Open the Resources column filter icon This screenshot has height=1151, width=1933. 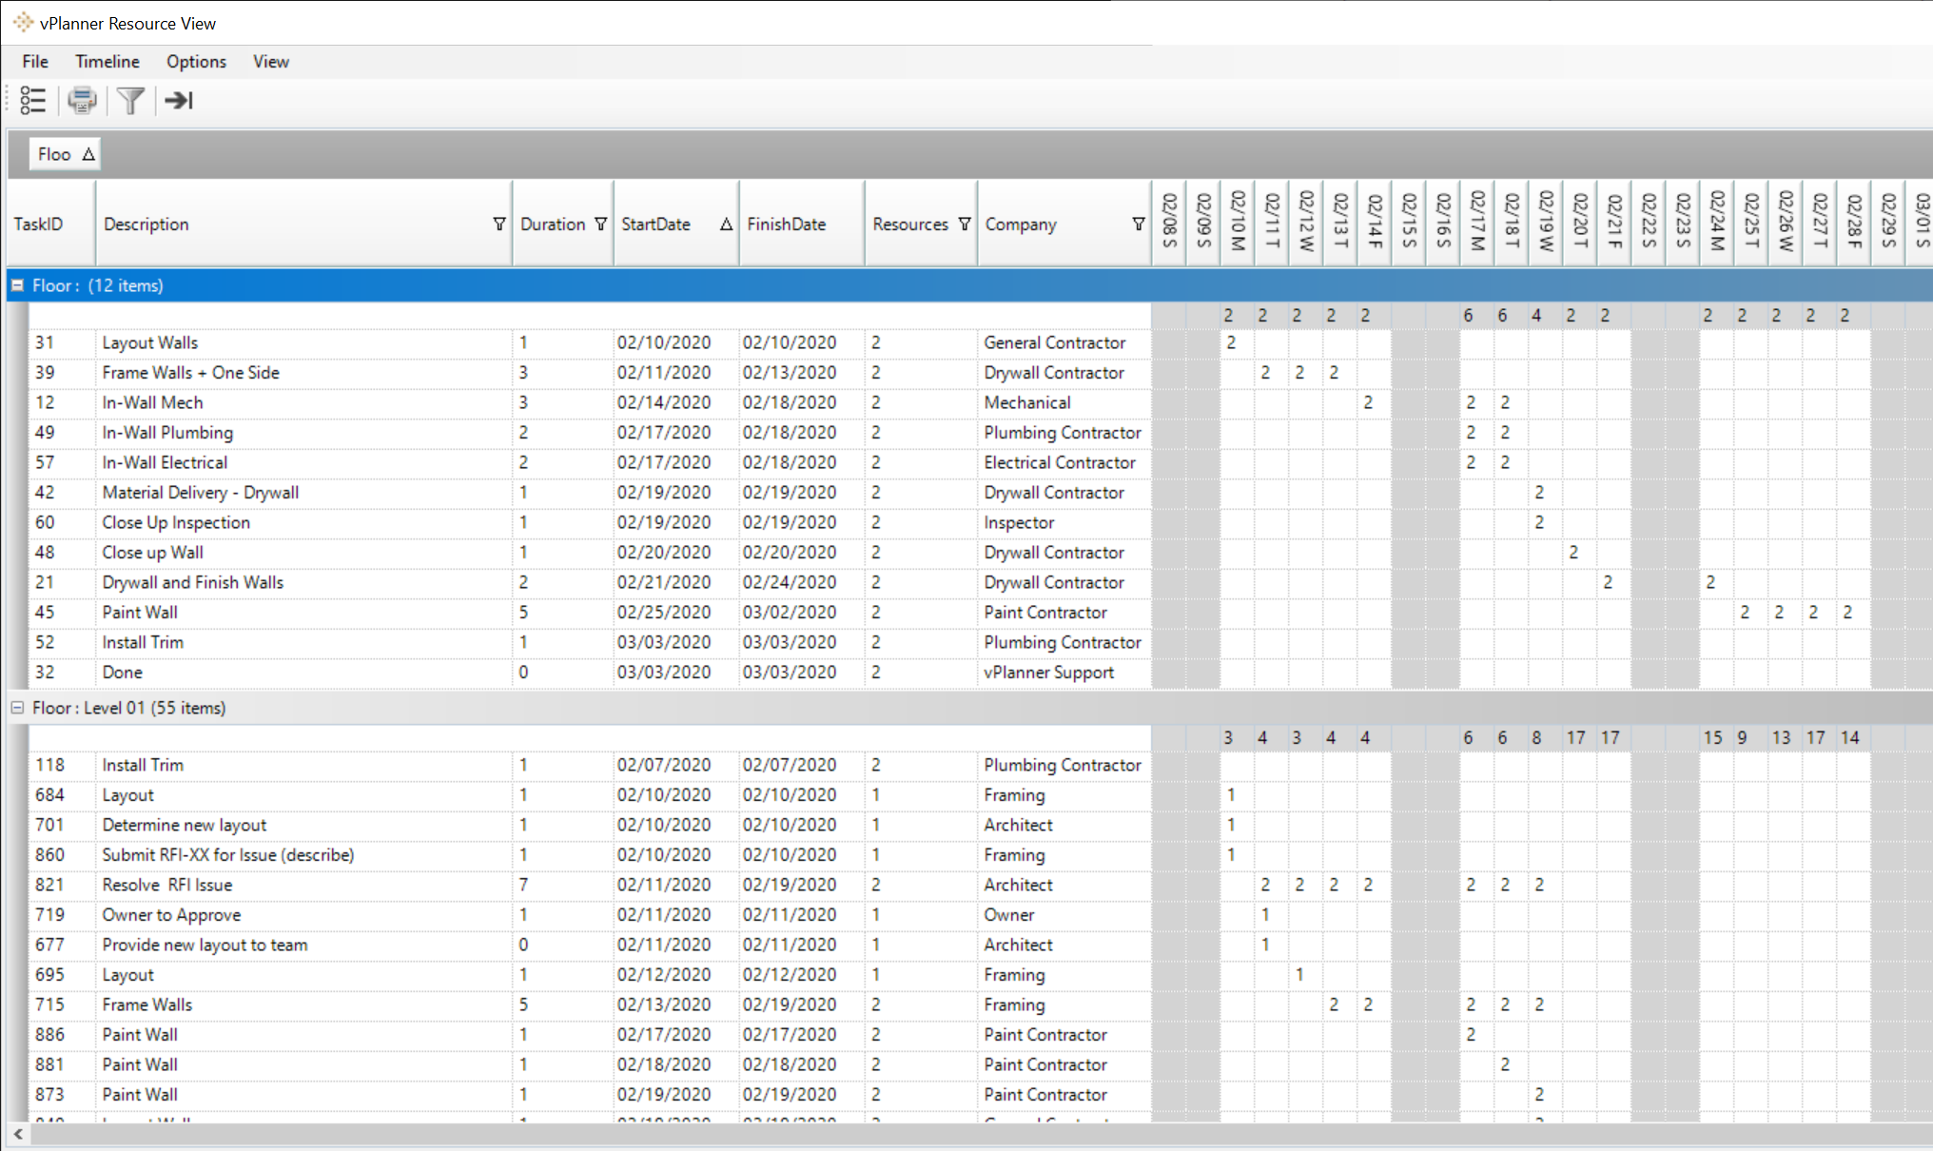[966, 224]
